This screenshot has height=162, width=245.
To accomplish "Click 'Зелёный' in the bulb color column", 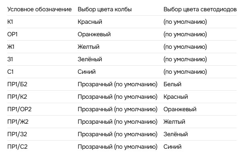I will [90, 59].
